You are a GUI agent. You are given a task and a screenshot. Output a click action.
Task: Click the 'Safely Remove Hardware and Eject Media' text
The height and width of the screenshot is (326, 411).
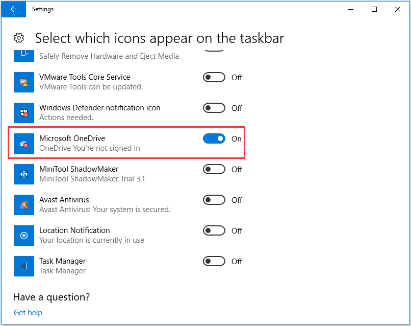109,56
